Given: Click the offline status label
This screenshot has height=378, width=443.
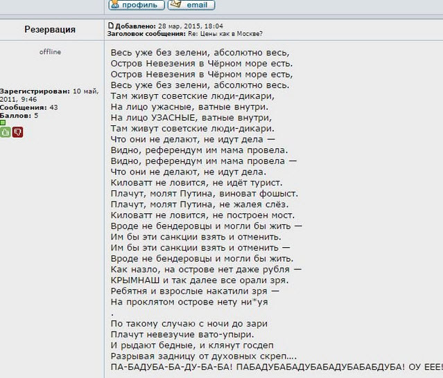Looking at the screenshot, I should [x=50, y=52].
